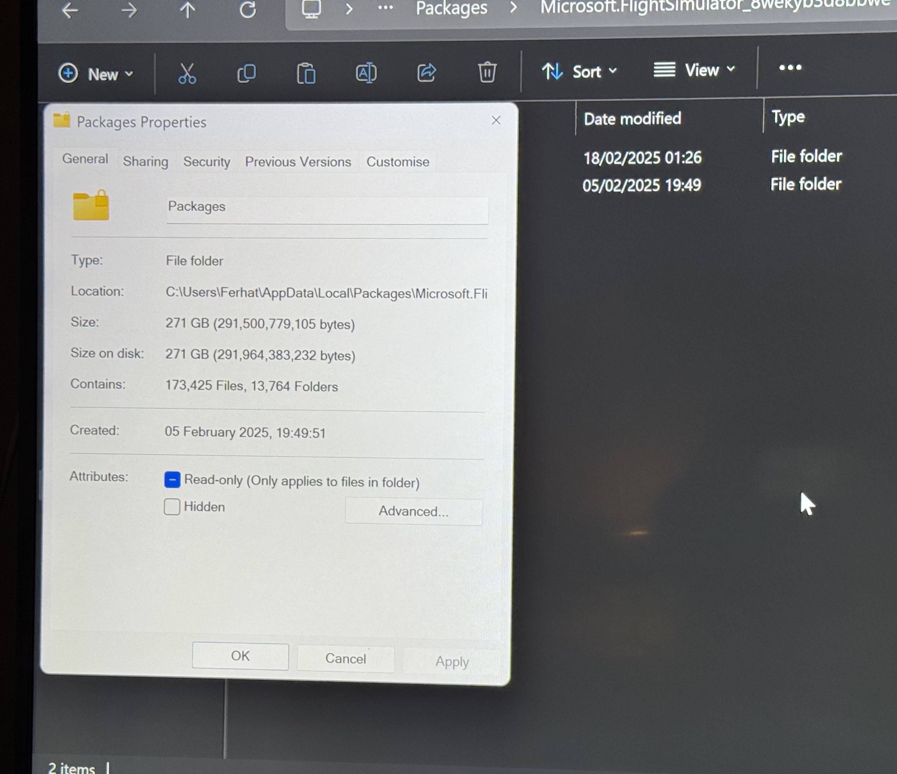This screenshot has height=774, width=897.
Task: Click the Delete trash can icon
Action: (x=487, y=72)
